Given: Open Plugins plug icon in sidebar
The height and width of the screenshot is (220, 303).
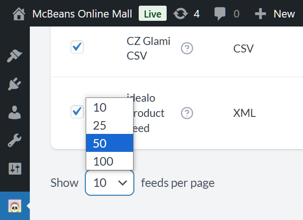Looking at the screenshot, I should coord(15,84).
